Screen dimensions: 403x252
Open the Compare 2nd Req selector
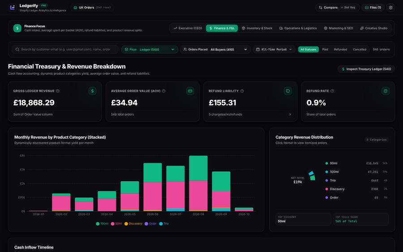337,8
